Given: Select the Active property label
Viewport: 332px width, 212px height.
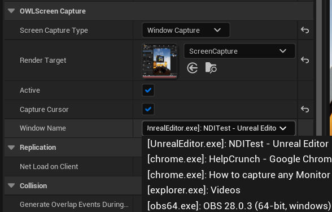Looking at the screenshot, I should point(30,90).
